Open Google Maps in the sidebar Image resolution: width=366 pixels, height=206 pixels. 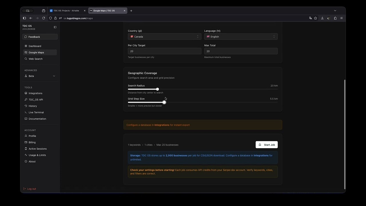pyautogui.click(x=40, y=52)
